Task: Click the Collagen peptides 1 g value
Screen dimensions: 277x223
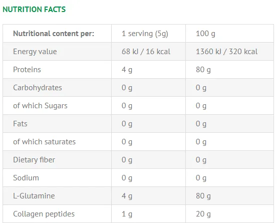Action: point(127,214)
